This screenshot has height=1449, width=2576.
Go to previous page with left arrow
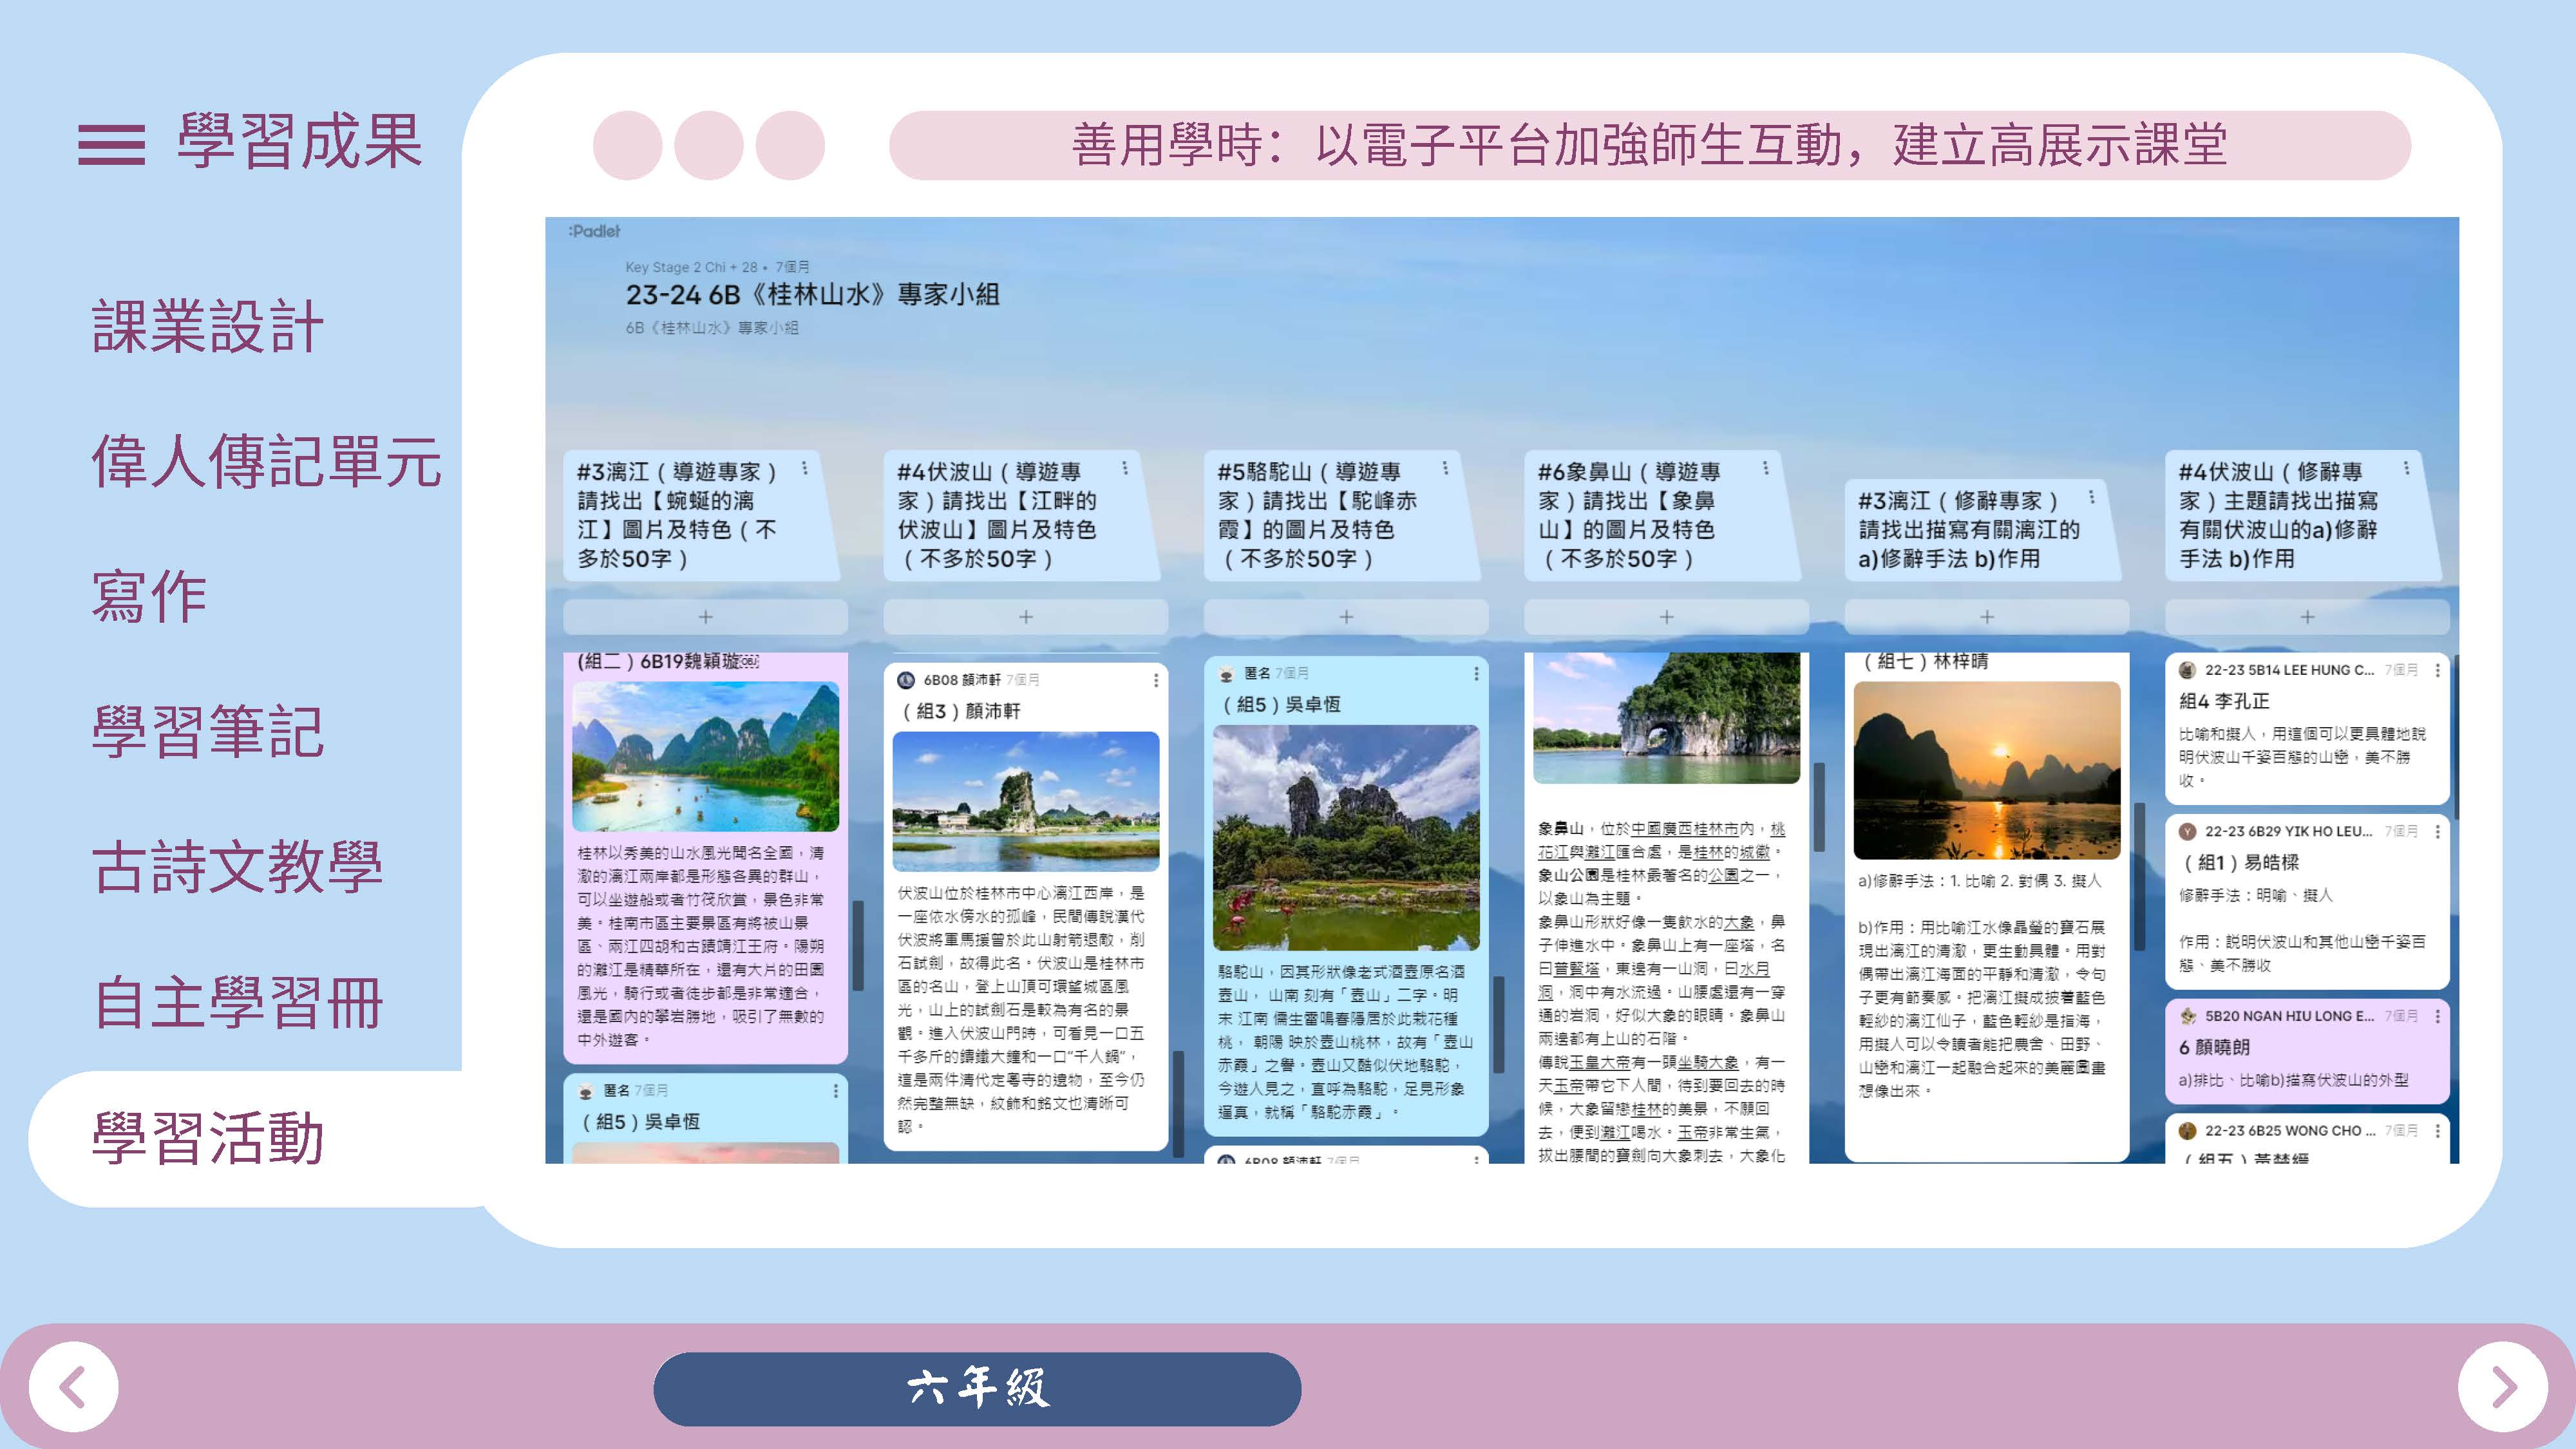tap(73, 1387)
